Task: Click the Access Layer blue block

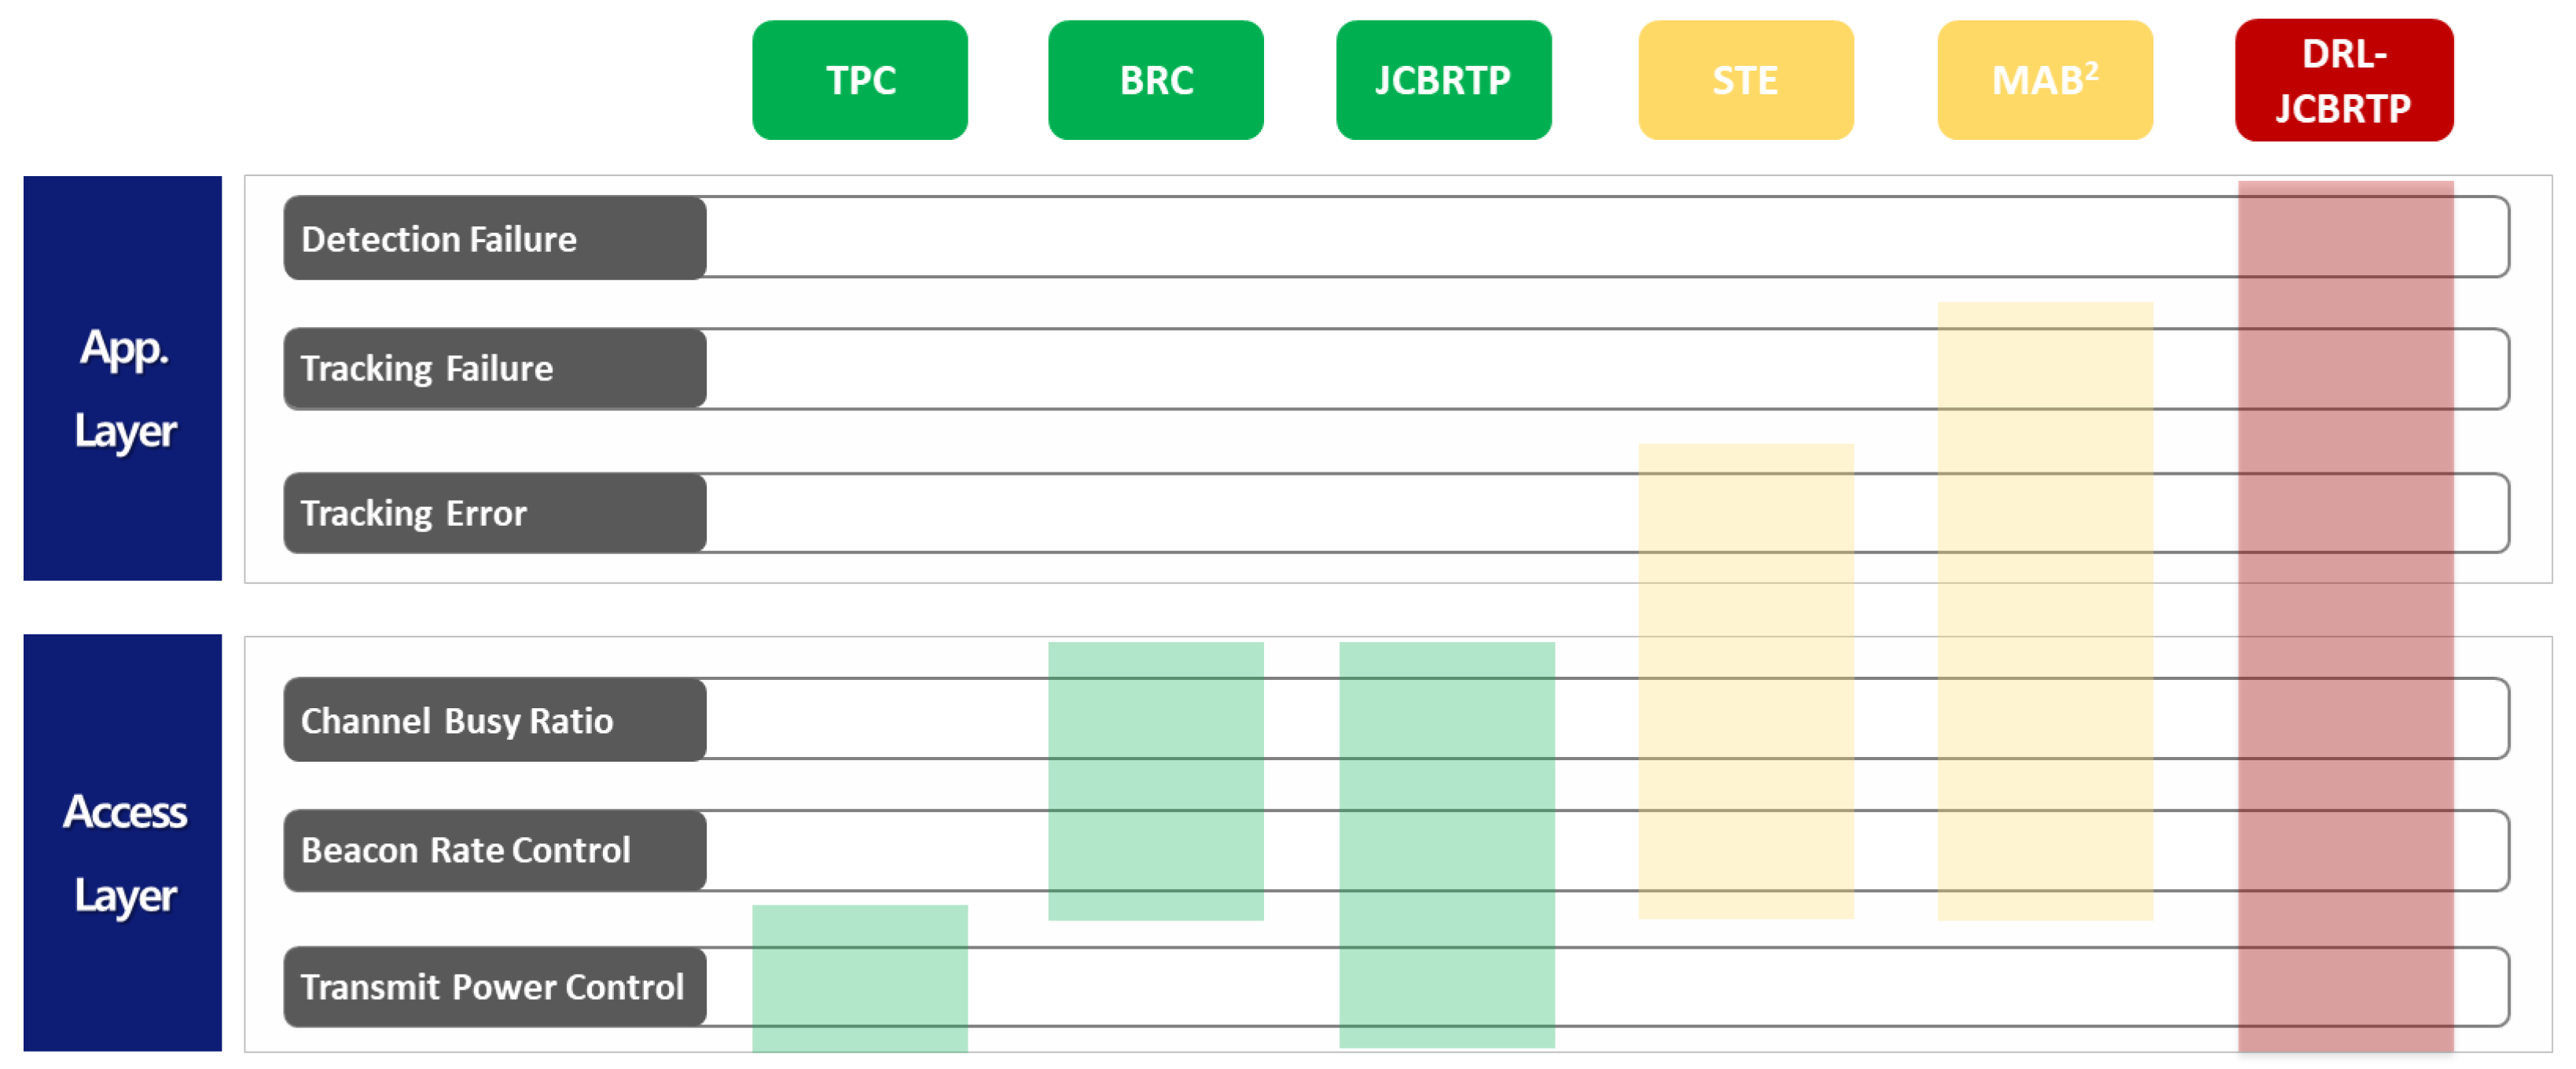Action: (x=123, y=842)
